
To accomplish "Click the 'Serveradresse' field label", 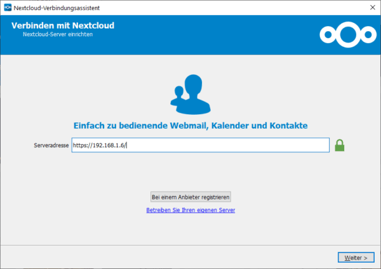I will coord(51,145).
